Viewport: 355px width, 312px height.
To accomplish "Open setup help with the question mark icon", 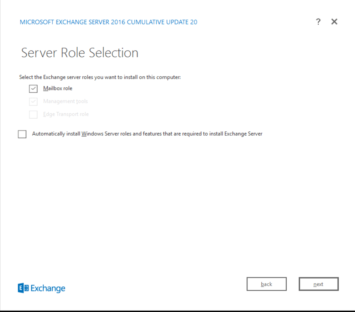I will click(318, 22).
